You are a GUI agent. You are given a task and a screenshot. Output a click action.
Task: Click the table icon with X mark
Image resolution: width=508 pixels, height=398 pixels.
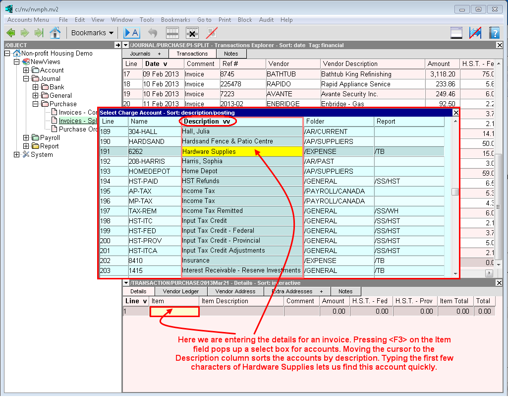tap(192, 33)
